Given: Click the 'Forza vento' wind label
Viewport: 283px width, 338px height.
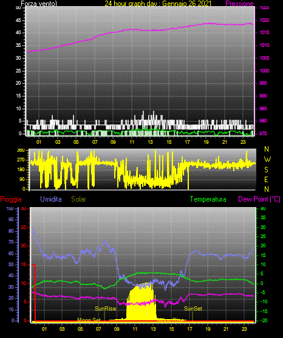Looking at the screenshot, I should tap(39, 4).
